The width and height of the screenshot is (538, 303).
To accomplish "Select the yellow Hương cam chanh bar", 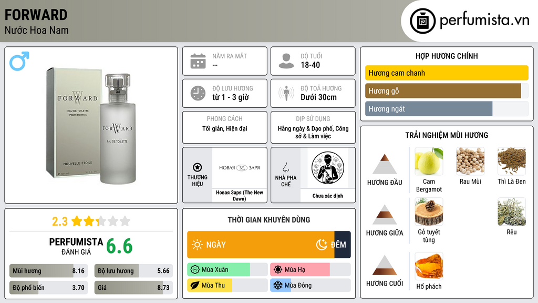I will point(447,73).
